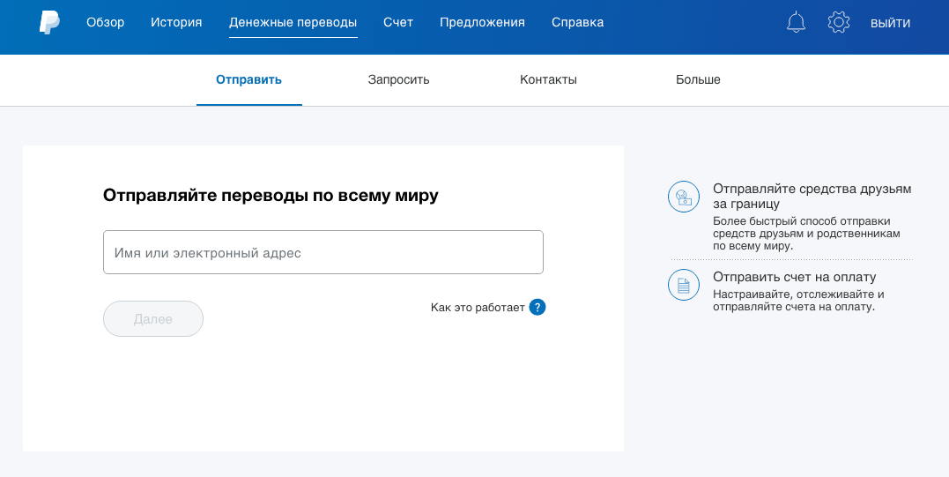Open the Счет menu item
949x477 pixels.
click(x=398, y=22)
